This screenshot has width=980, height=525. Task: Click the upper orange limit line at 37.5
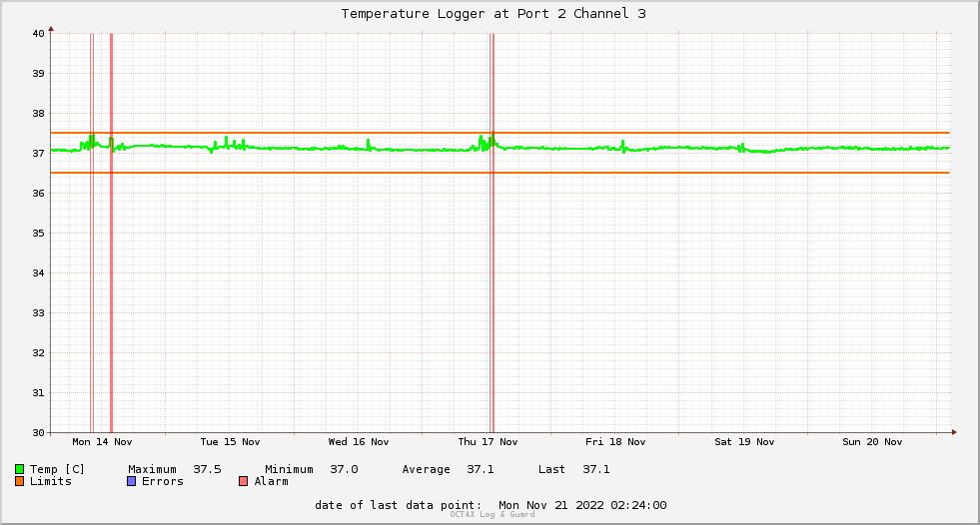click(x=500, y=133)
